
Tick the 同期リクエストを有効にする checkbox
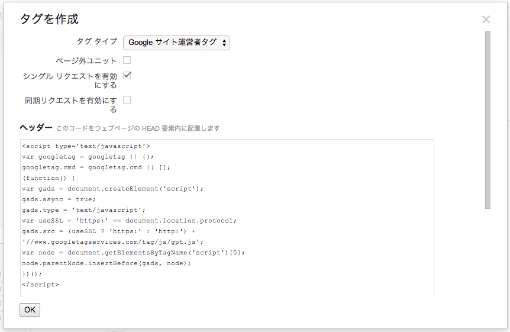pyautogui.click(x=127, y=100)
